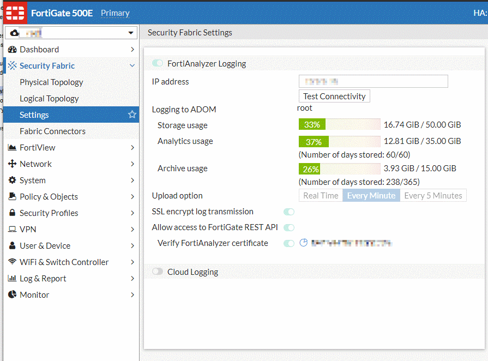Image resolution: width=488 pixels, height=361 pixels.
Task: Expand the Monitor chevron
Action: [x=132, y=294]
